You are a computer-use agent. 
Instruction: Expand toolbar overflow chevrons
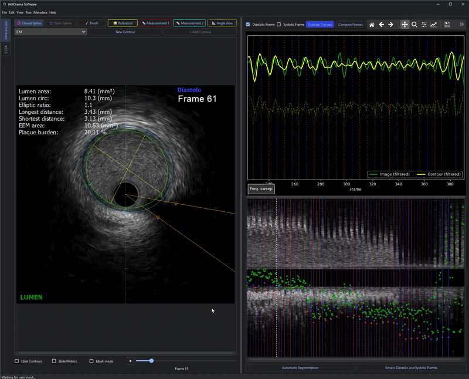tap(461, 25)
